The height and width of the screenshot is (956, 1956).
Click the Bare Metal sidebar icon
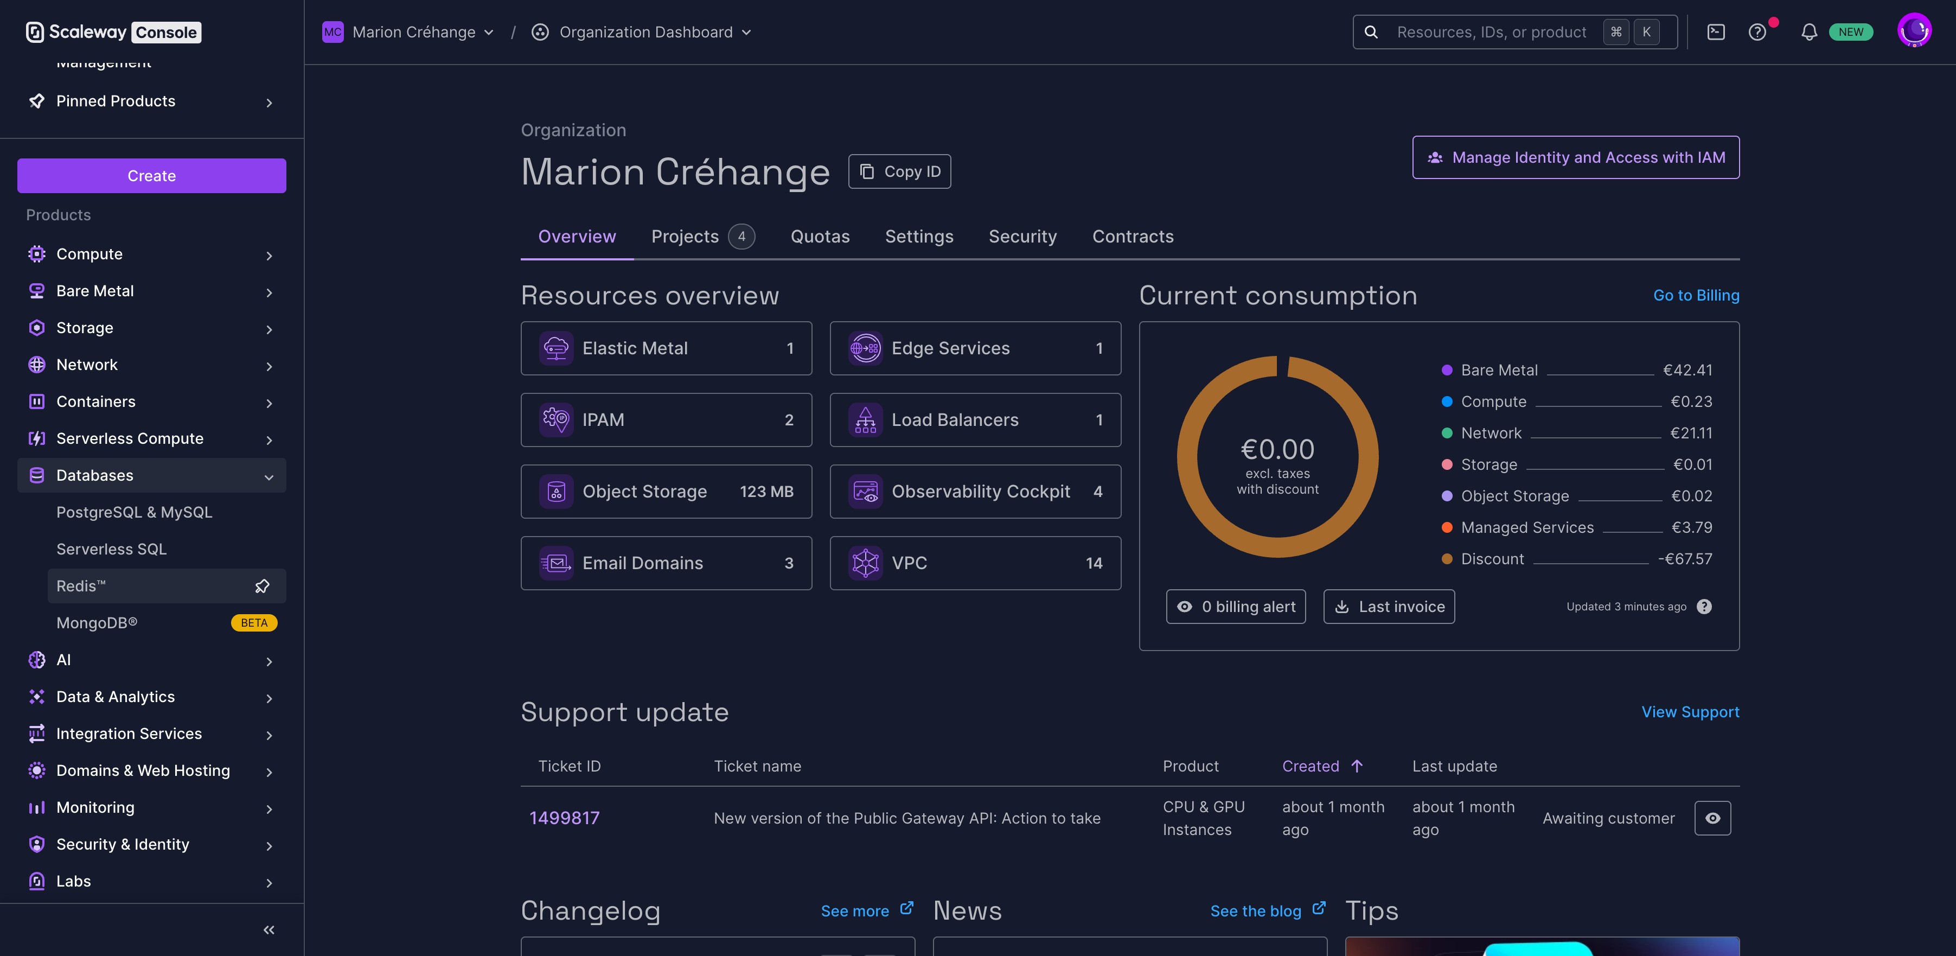pyautogui.click(x=36, y=291)
